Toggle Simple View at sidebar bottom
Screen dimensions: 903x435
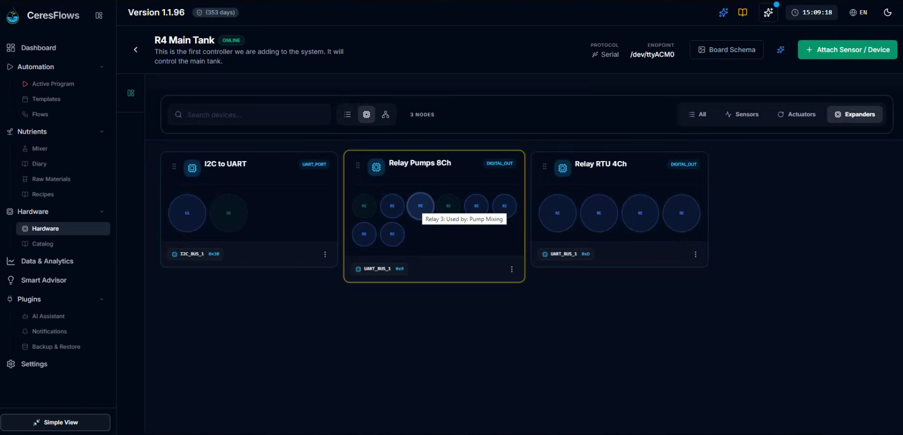click(x=55, y=422)
